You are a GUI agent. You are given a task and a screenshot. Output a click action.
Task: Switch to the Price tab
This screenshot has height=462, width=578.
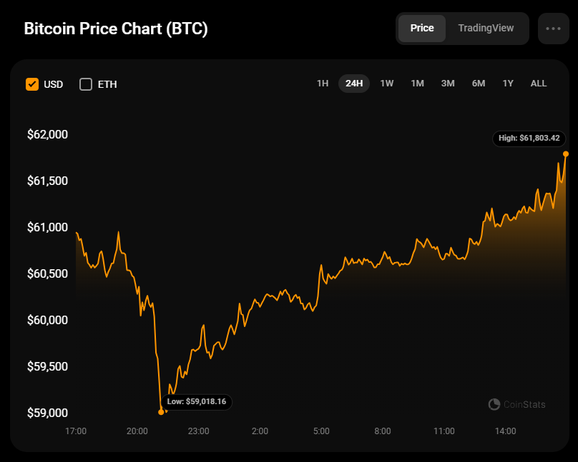pyautogui.click(x=422, y=29)
